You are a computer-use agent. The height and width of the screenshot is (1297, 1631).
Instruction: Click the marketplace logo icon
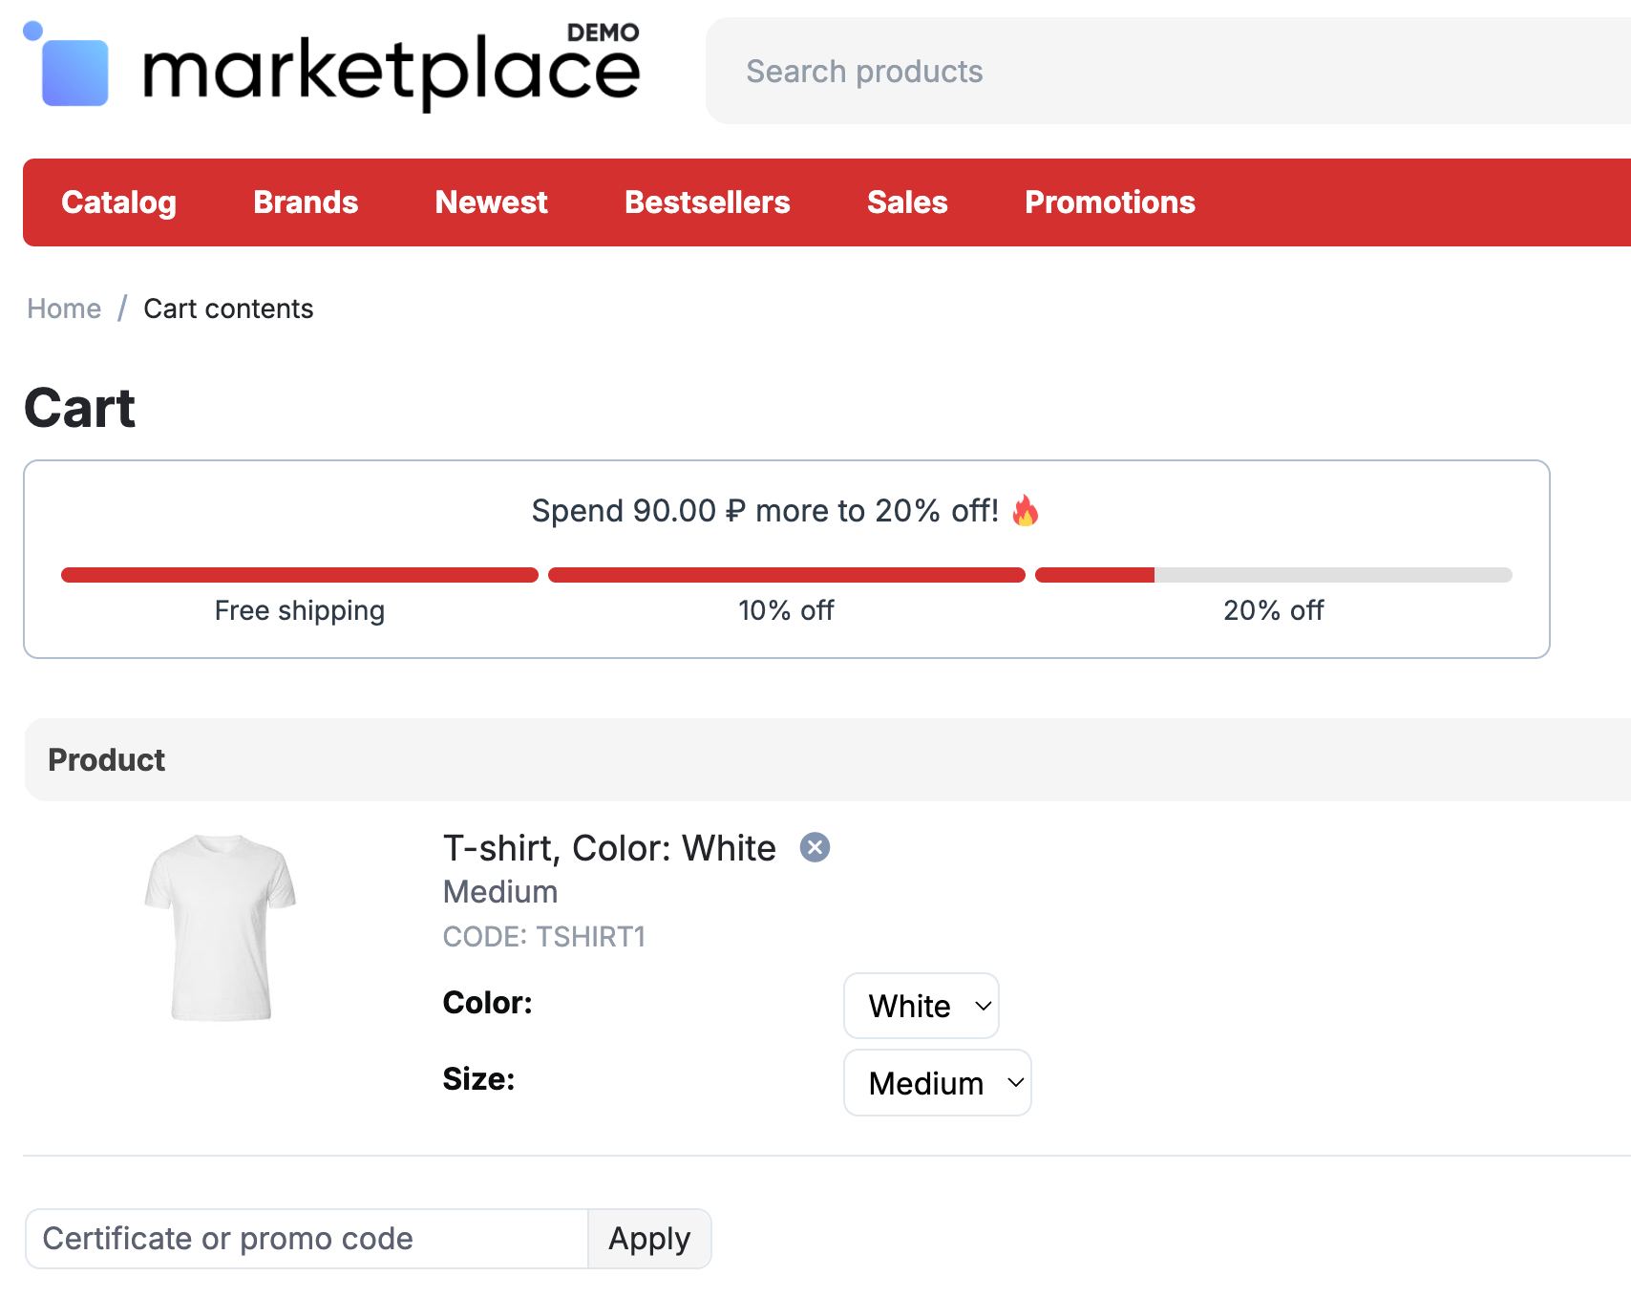(68, 67)
